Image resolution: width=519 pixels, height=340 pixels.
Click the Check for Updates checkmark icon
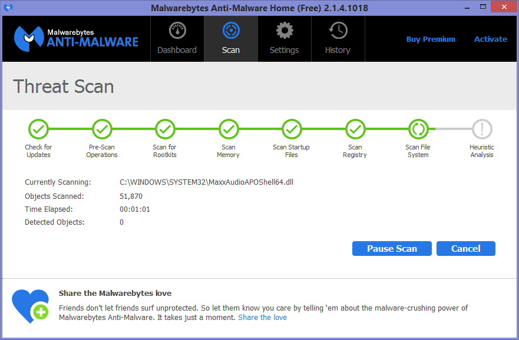click(38, 129)
